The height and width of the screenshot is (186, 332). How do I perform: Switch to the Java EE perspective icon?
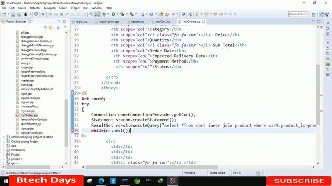[322, 14]
